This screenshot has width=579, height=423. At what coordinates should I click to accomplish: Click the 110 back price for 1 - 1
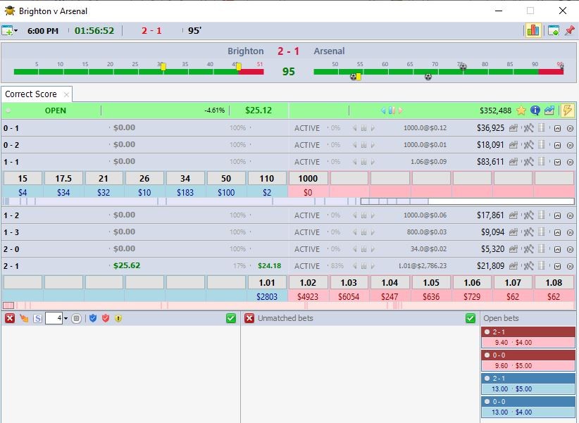coord(266,179)
